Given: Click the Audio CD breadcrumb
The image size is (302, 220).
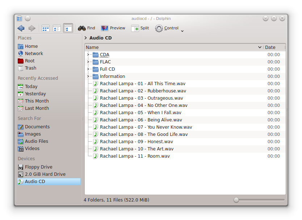Looking at the screenshot, I should point(100,38).
